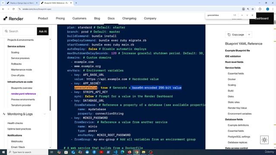Jump to IDE validation section
This screenshot has width=276, height=155.
point(233,56)
